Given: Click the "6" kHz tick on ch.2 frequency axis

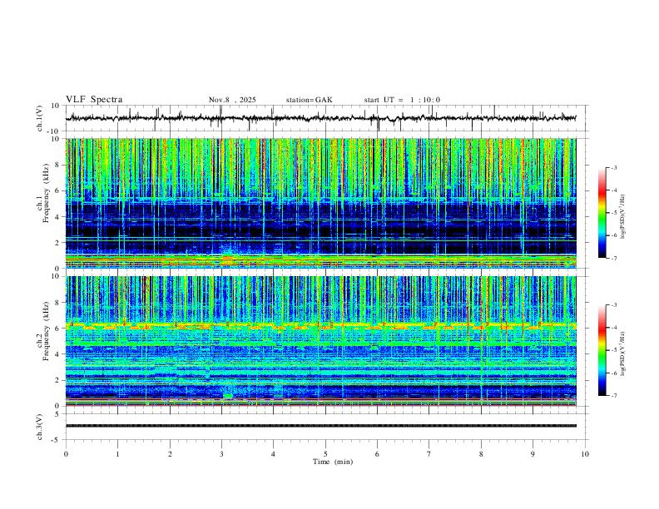Looking at the screenshot, I should [x=57, y=329].
